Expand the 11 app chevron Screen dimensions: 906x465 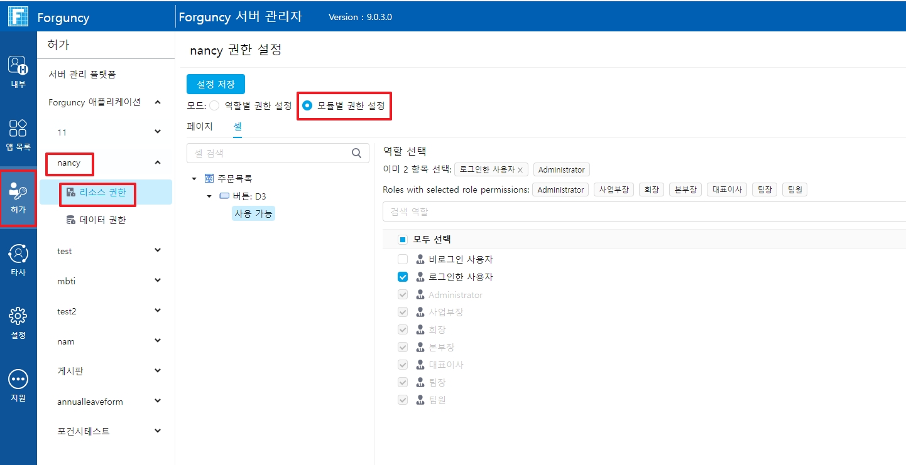[158, 132]
